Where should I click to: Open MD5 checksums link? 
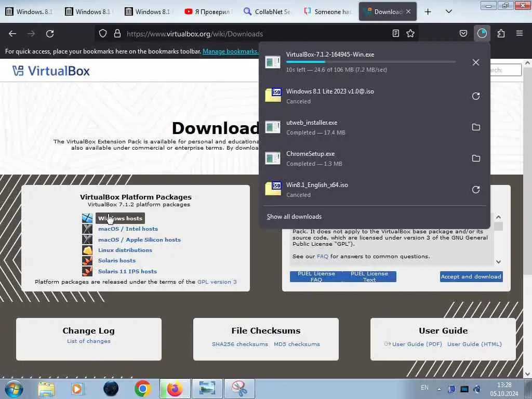pos(297,344)
